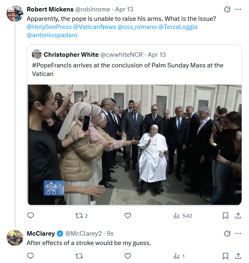
Task: Bookmark Robert Mickens' post
Action: point(225,216)
